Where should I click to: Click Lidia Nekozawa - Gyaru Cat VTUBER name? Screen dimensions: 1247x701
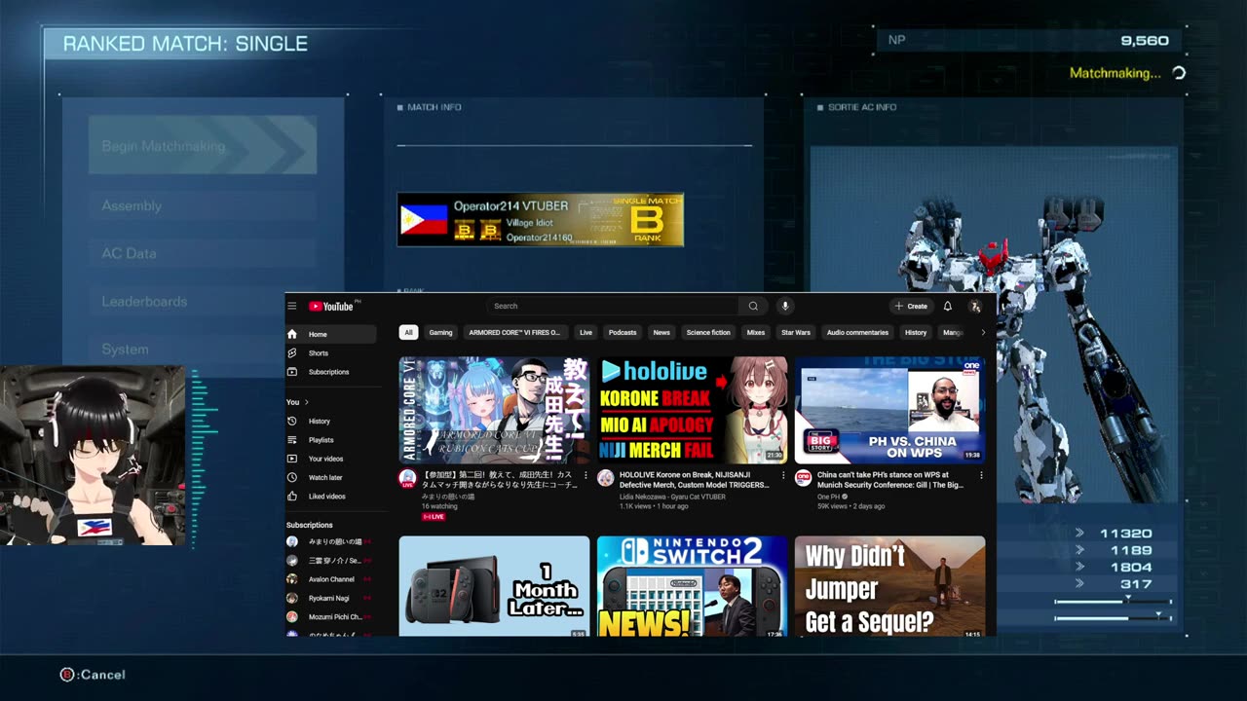(672, 497)
